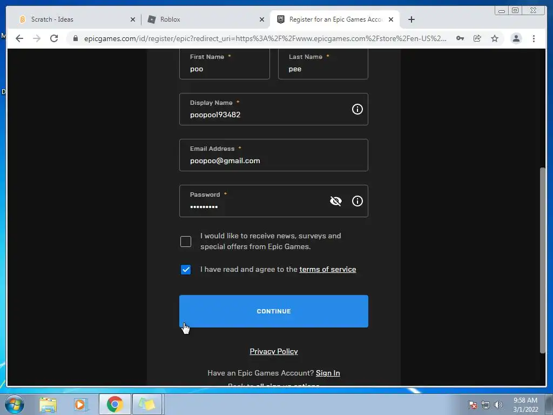Click the Display Name info icon

pos(358,109)
